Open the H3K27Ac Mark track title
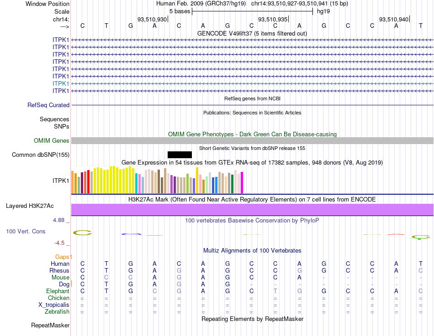434x336 pixels. [252, 200]
